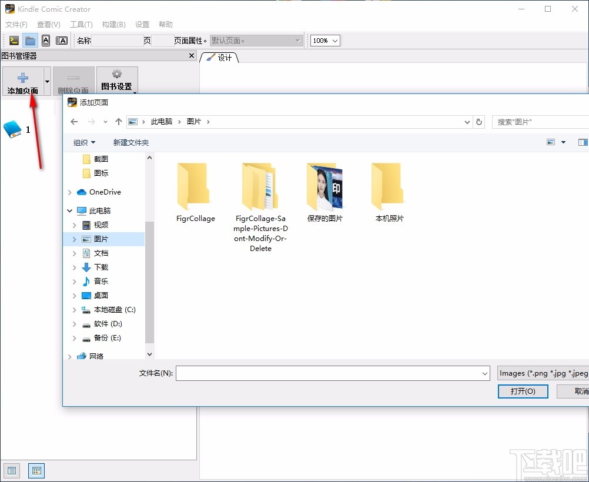Go forward in file dialog

coord(91,122)
